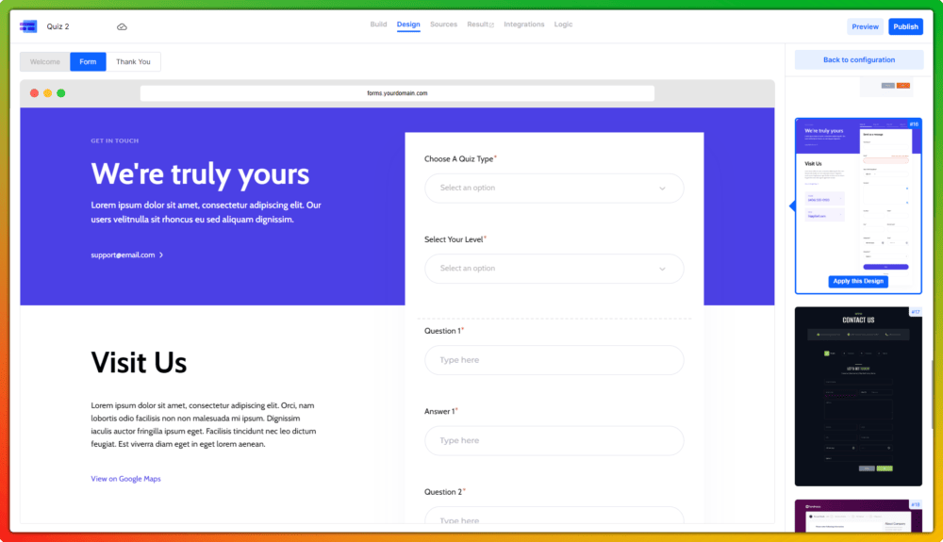Click the Question 1 input field
Screen dimensions: 943x542
coord(554,360)
